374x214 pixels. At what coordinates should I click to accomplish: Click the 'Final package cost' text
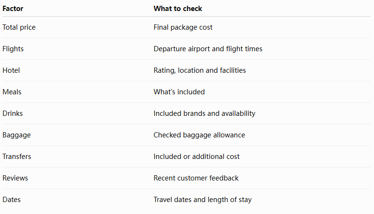[183, 27]
